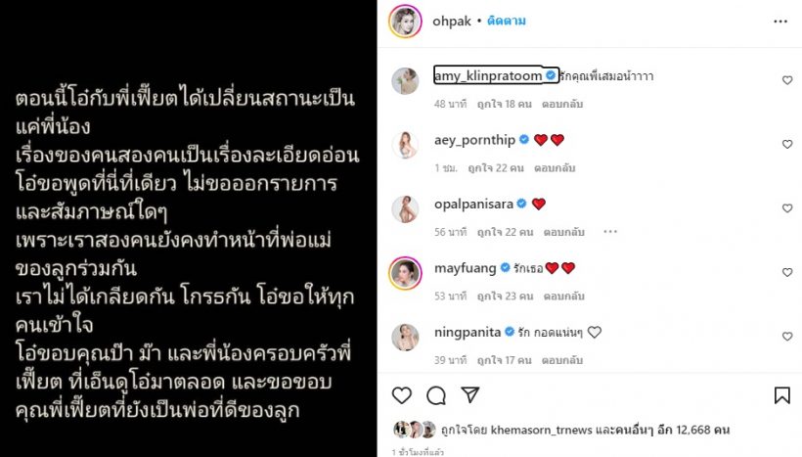Open the ningpanita username link
This screenshot has width=802, height=457.
468,332
